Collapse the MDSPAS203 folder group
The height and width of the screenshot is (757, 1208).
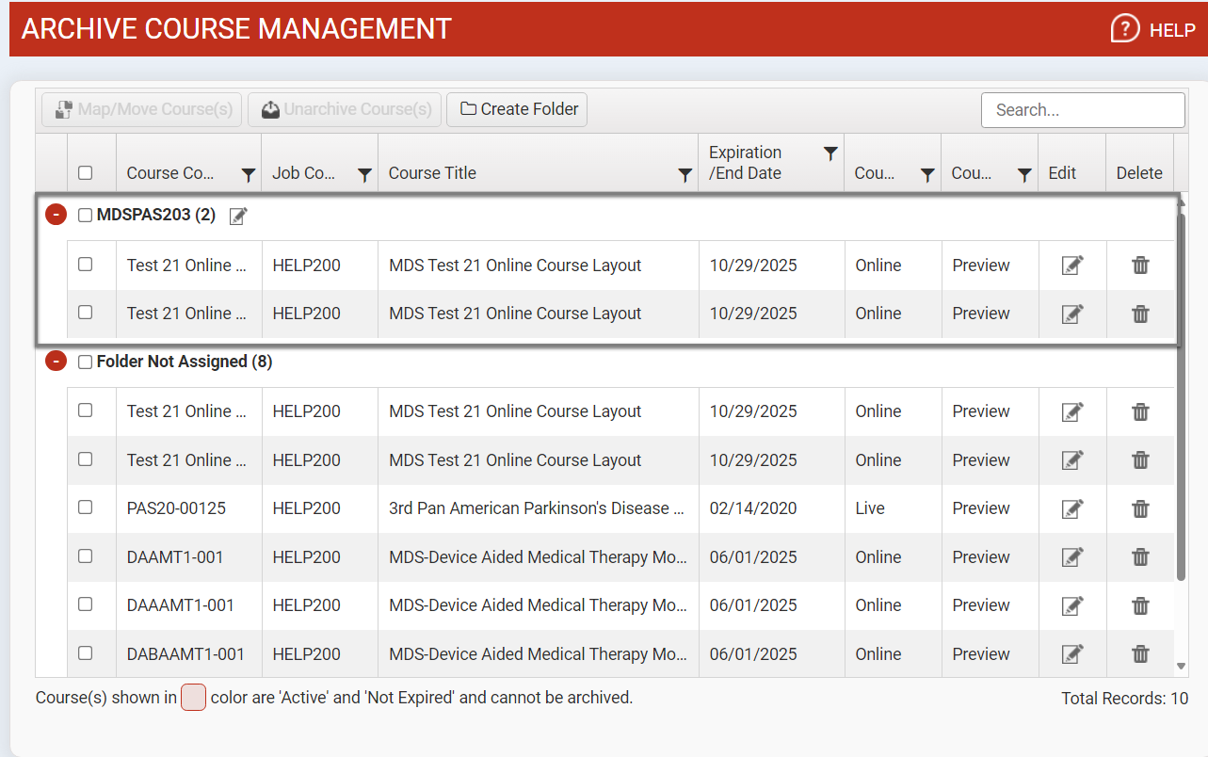click(56, 216)
